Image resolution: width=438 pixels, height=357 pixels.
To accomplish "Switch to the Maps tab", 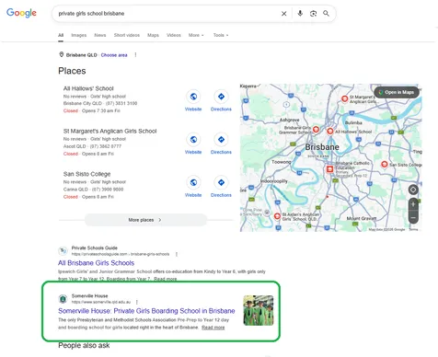I will [153, 35].
